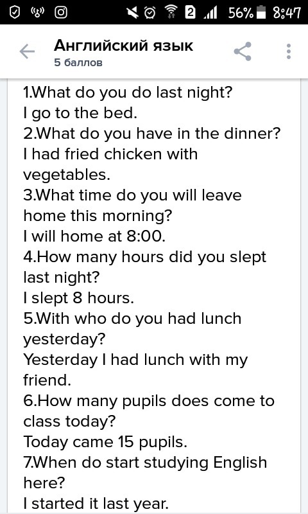
Task: Tap 'I started it last year.' line
Action: click(x=96, y=503)
